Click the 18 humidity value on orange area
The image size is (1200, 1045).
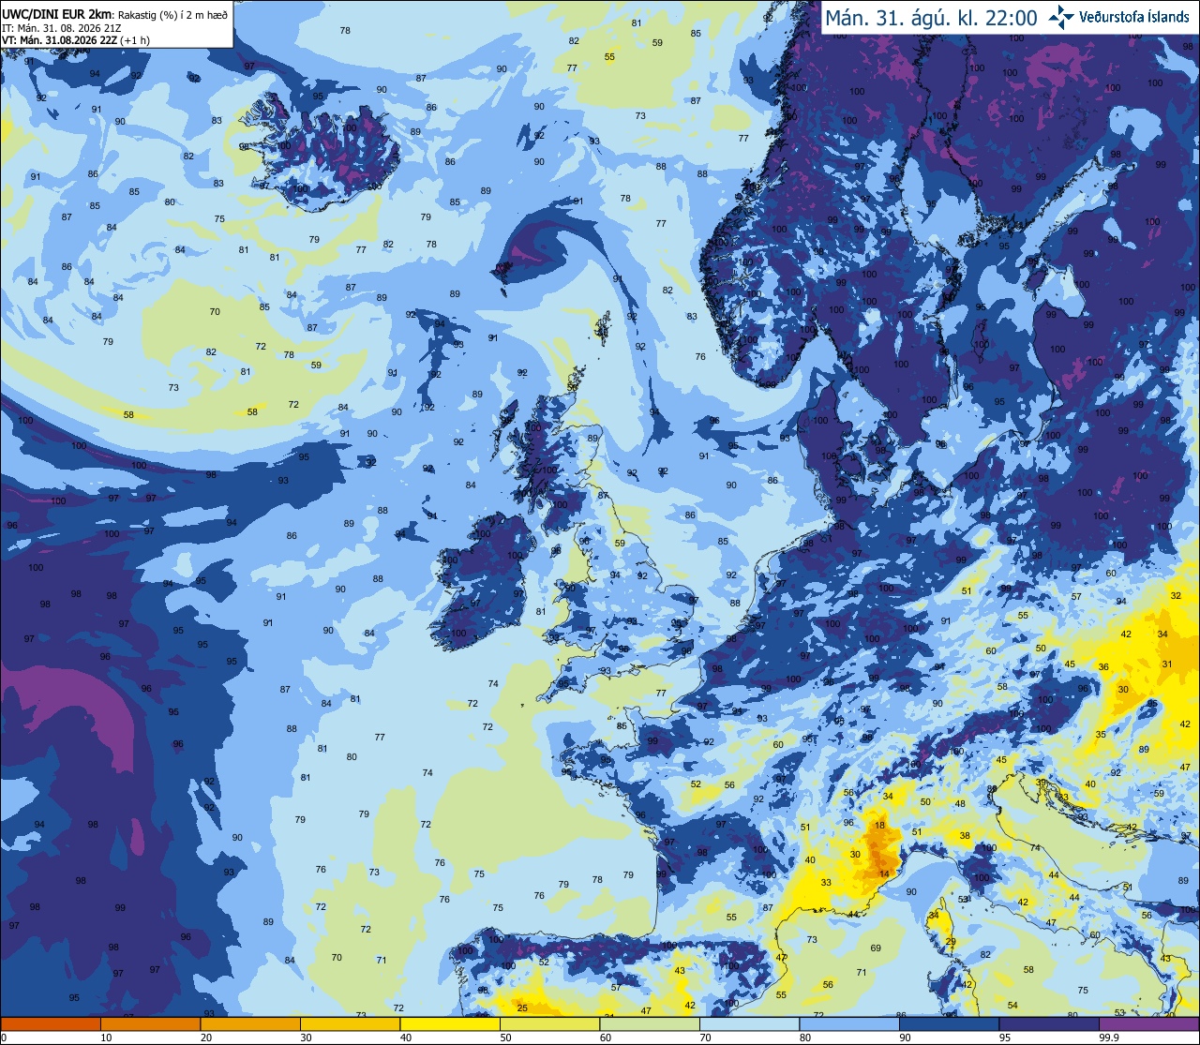[879, 826]
